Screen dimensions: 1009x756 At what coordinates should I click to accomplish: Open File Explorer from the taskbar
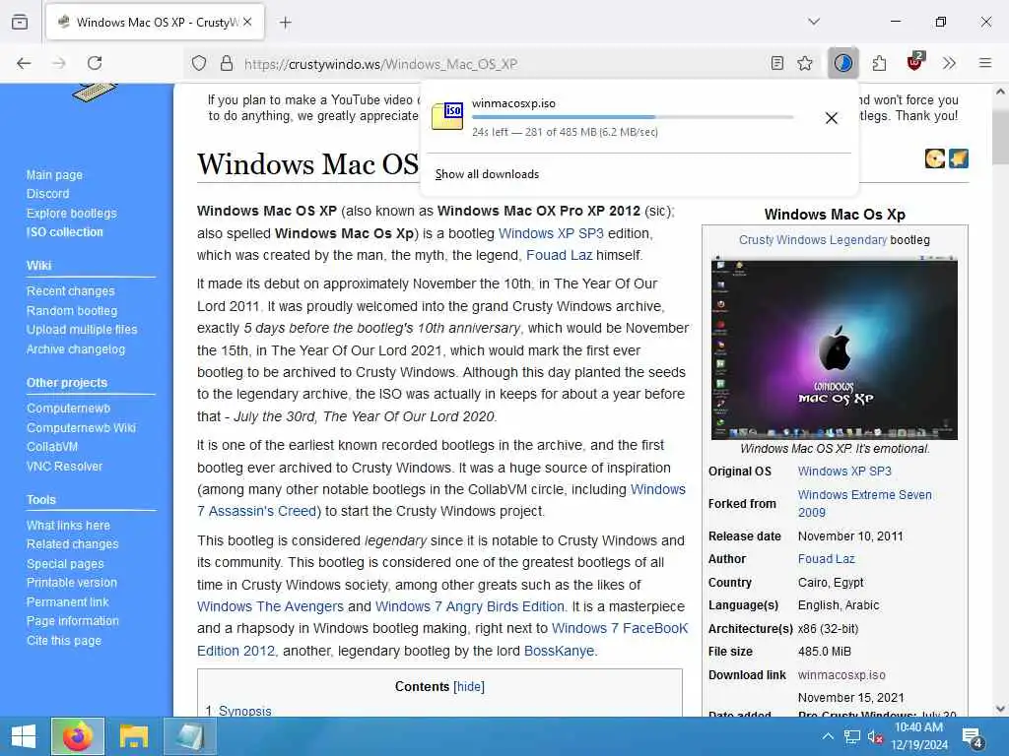134,736
